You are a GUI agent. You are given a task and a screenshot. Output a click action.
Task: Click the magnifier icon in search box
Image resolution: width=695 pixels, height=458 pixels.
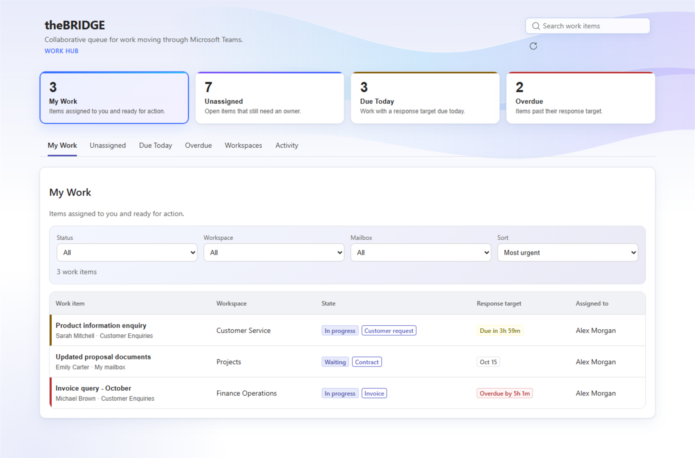coord(536,26)
